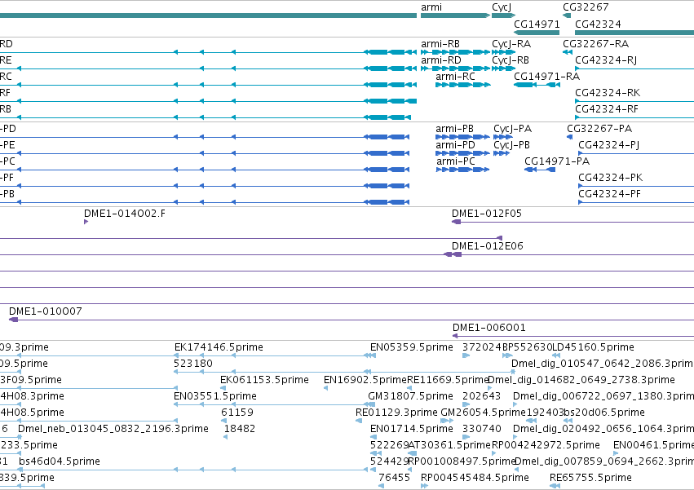Click the CG42324 gene label
Viewport: 694px width, 490px height.
[x=598, y=24]
